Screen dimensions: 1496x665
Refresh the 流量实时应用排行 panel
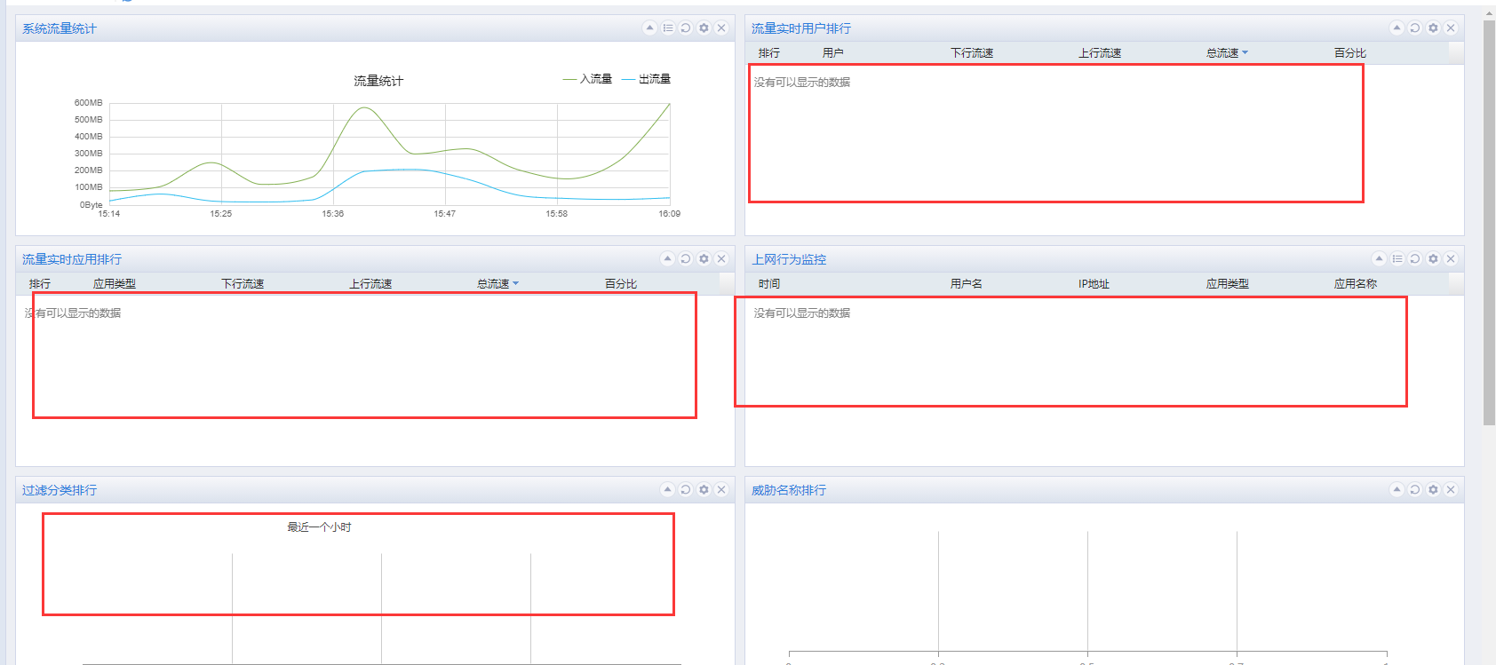(x=686, y=259)
